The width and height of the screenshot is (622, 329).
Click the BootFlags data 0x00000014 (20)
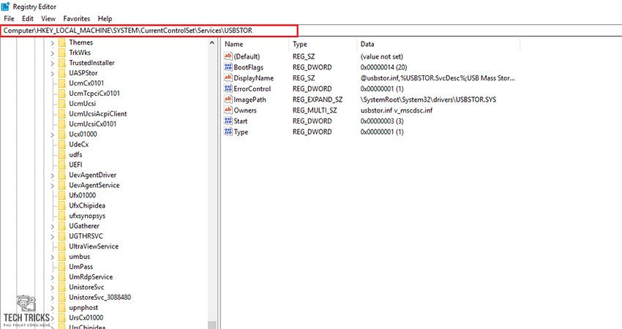[383, 67]
